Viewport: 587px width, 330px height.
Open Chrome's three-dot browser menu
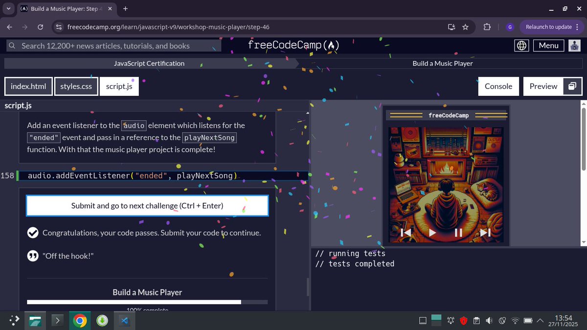[578, 27]
